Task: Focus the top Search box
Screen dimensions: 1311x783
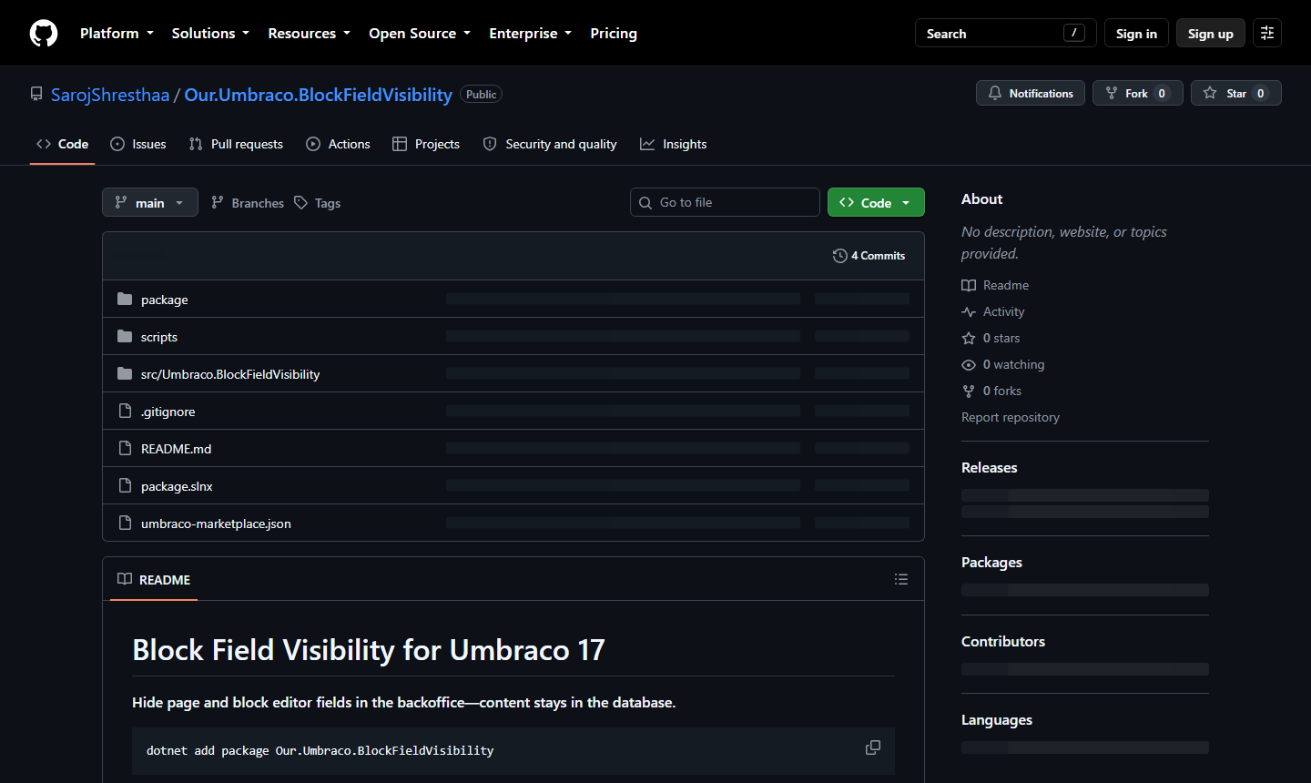Action: click(x=1005, y=33)
